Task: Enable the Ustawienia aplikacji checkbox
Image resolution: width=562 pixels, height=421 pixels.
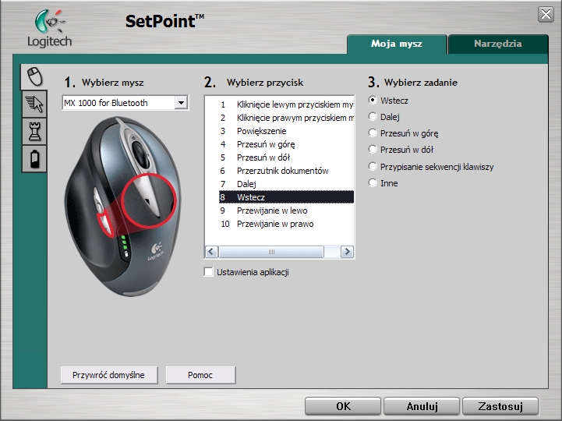Action: 208,272
